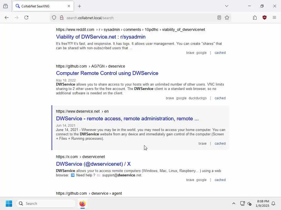Open Computer Remote Control using DWService result
The width and height of the screenshot is (281, 210).
click(x=107, y=73)
